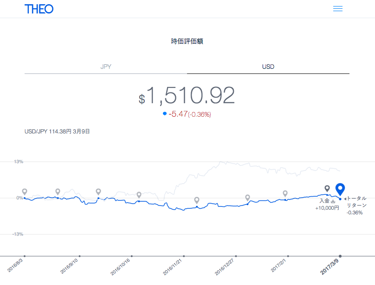Click the blue dot legend beside -5.47
Viewport: 375px width, 285px height.
pos(165,113)
